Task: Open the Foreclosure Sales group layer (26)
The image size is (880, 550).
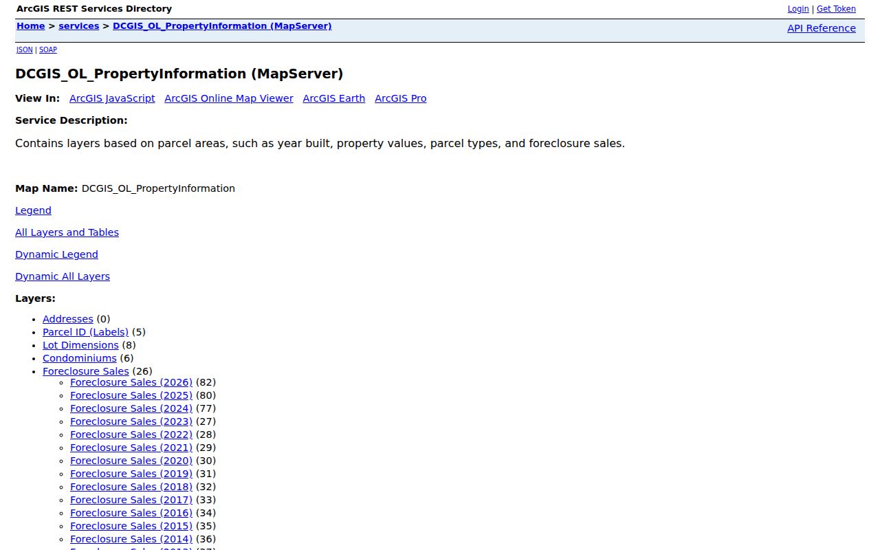Action: [x=85, y=371]
